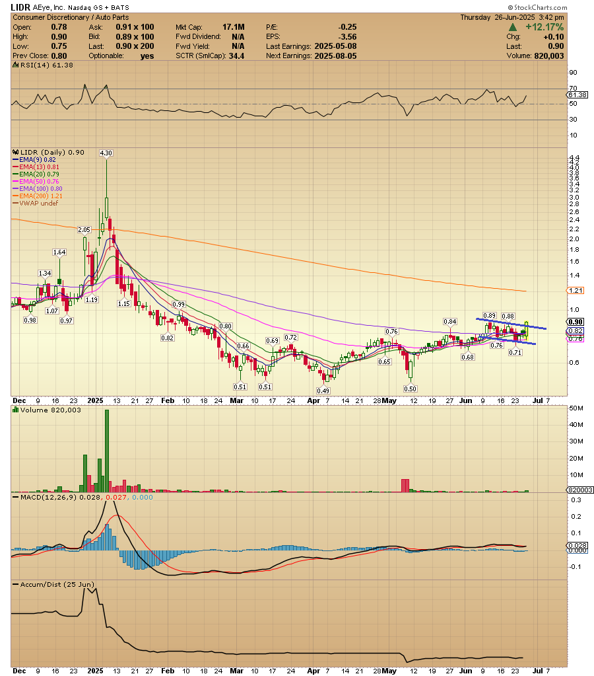The image size is (594, 676).
Task: Click the green up-arrow next to +12.17%
Action: coord(513,27)
